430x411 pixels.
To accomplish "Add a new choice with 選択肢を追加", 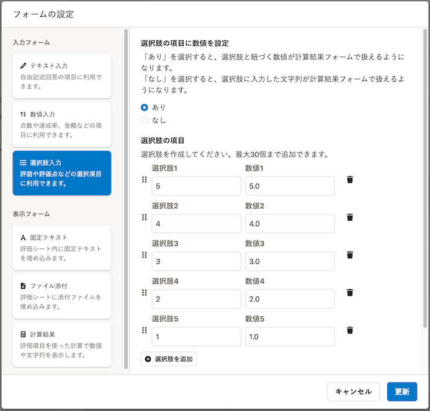I will tap(169, 359).
